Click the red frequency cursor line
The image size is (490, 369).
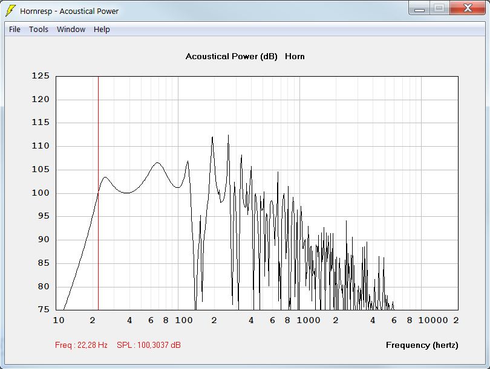(x=99, y=193)
